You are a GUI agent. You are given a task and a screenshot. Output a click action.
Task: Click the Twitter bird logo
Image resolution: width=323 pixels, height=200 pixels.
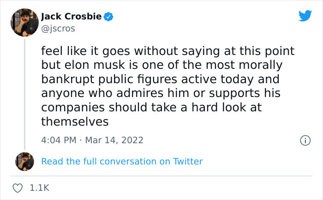(305, 16)
